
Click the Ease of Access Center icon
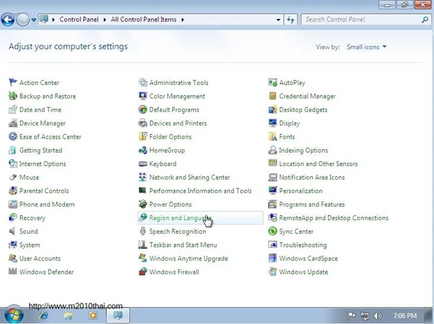(12, 136)
